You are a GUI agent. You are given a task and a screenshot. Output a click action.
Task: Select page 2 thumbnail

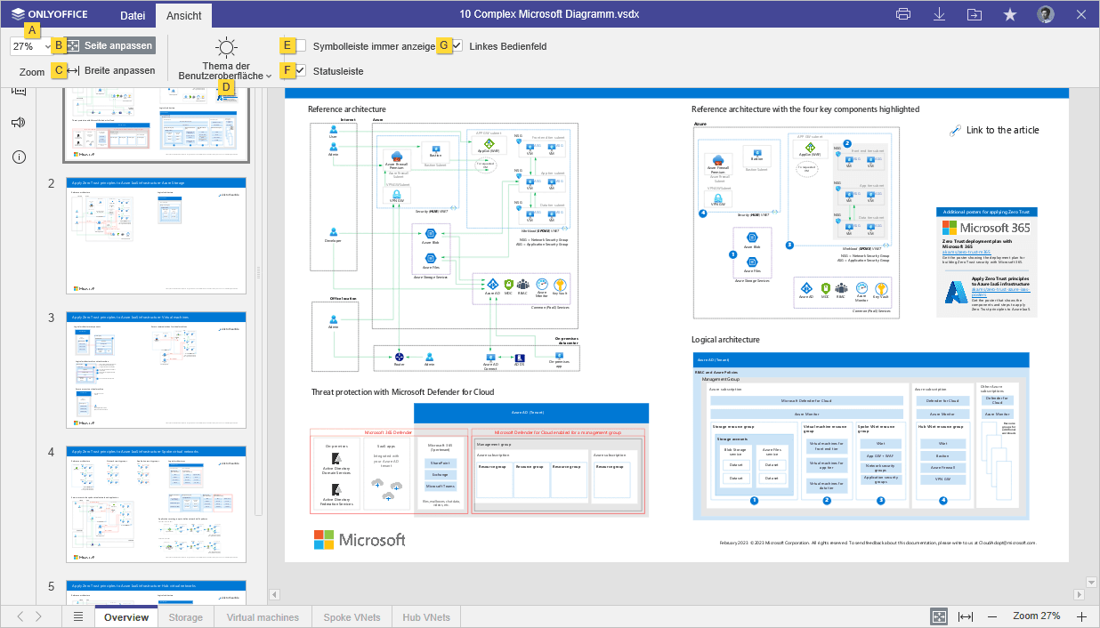click(156, 236)
